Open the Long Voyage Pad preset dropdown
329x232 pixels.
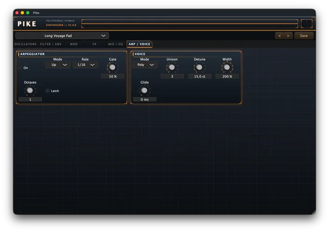coord(62,36)
